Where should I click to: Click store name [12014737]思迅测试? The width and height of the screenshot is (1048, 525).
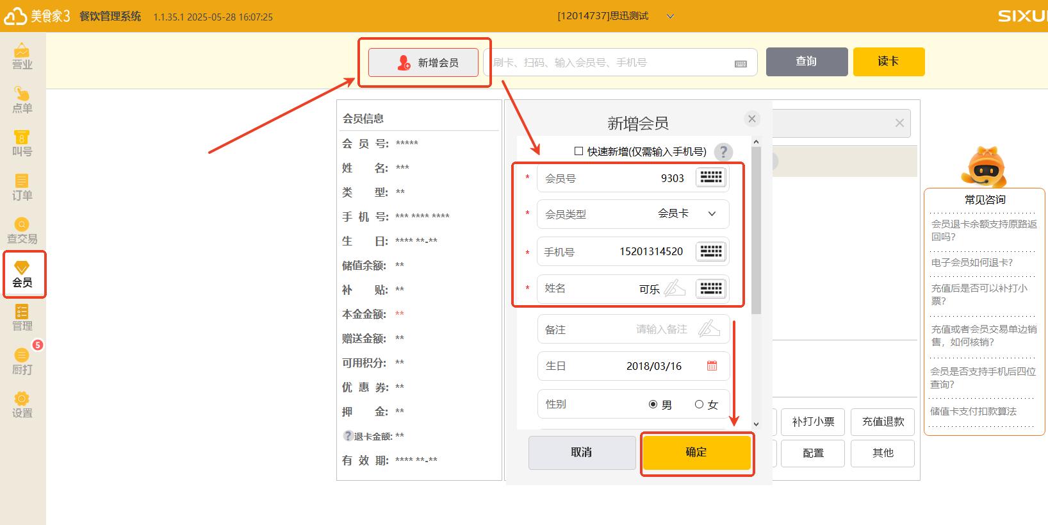click(603, 16)
